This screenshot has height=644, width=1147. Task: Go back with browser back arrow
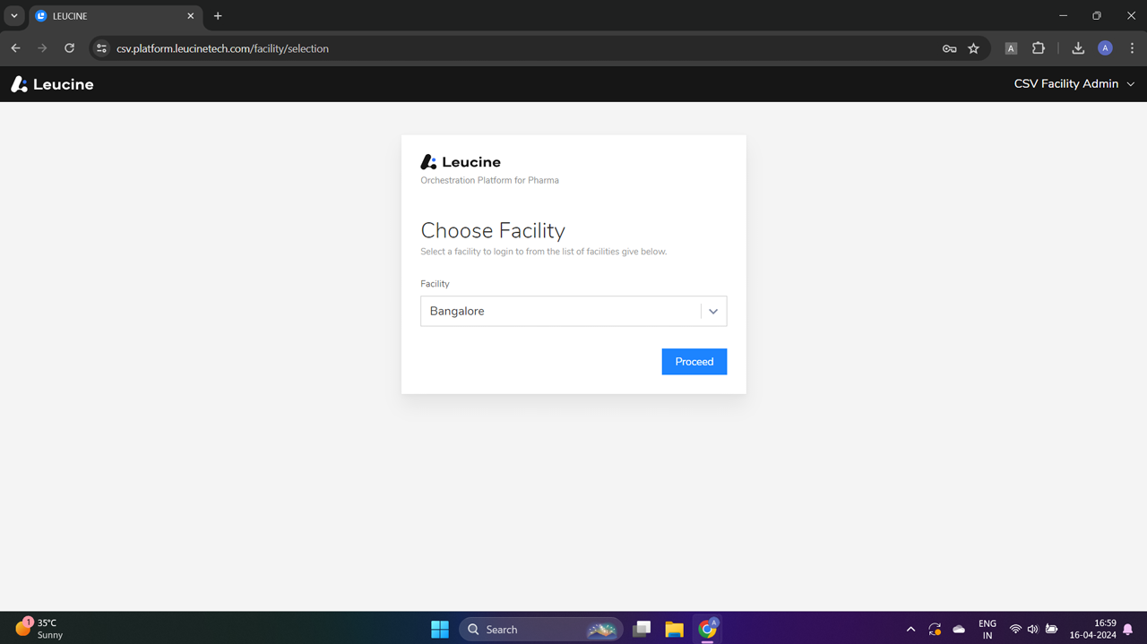point(15,48)
